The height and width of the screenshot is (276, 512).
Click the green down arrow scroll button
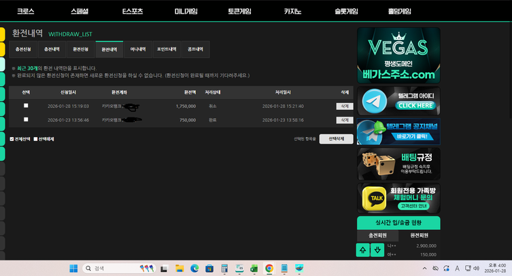tap(377, 250)
